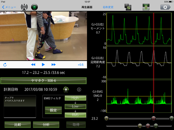Toggle the High EMG filter
The width and height of the screenshot is (174, 130).
[x=75, y=98]
